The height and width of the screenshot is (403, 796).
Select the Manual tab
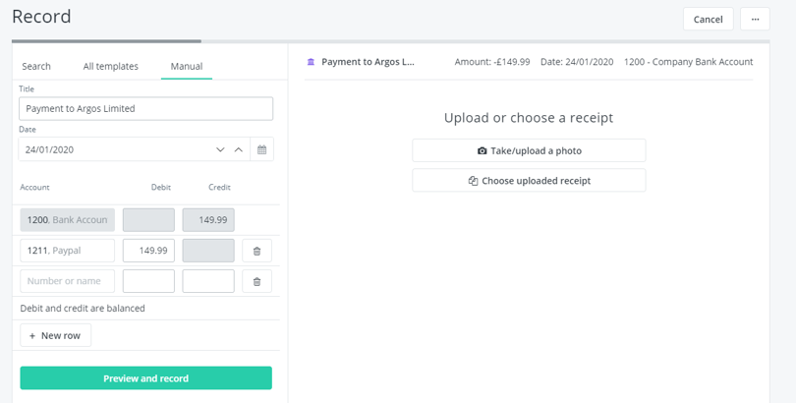[187, 67]
